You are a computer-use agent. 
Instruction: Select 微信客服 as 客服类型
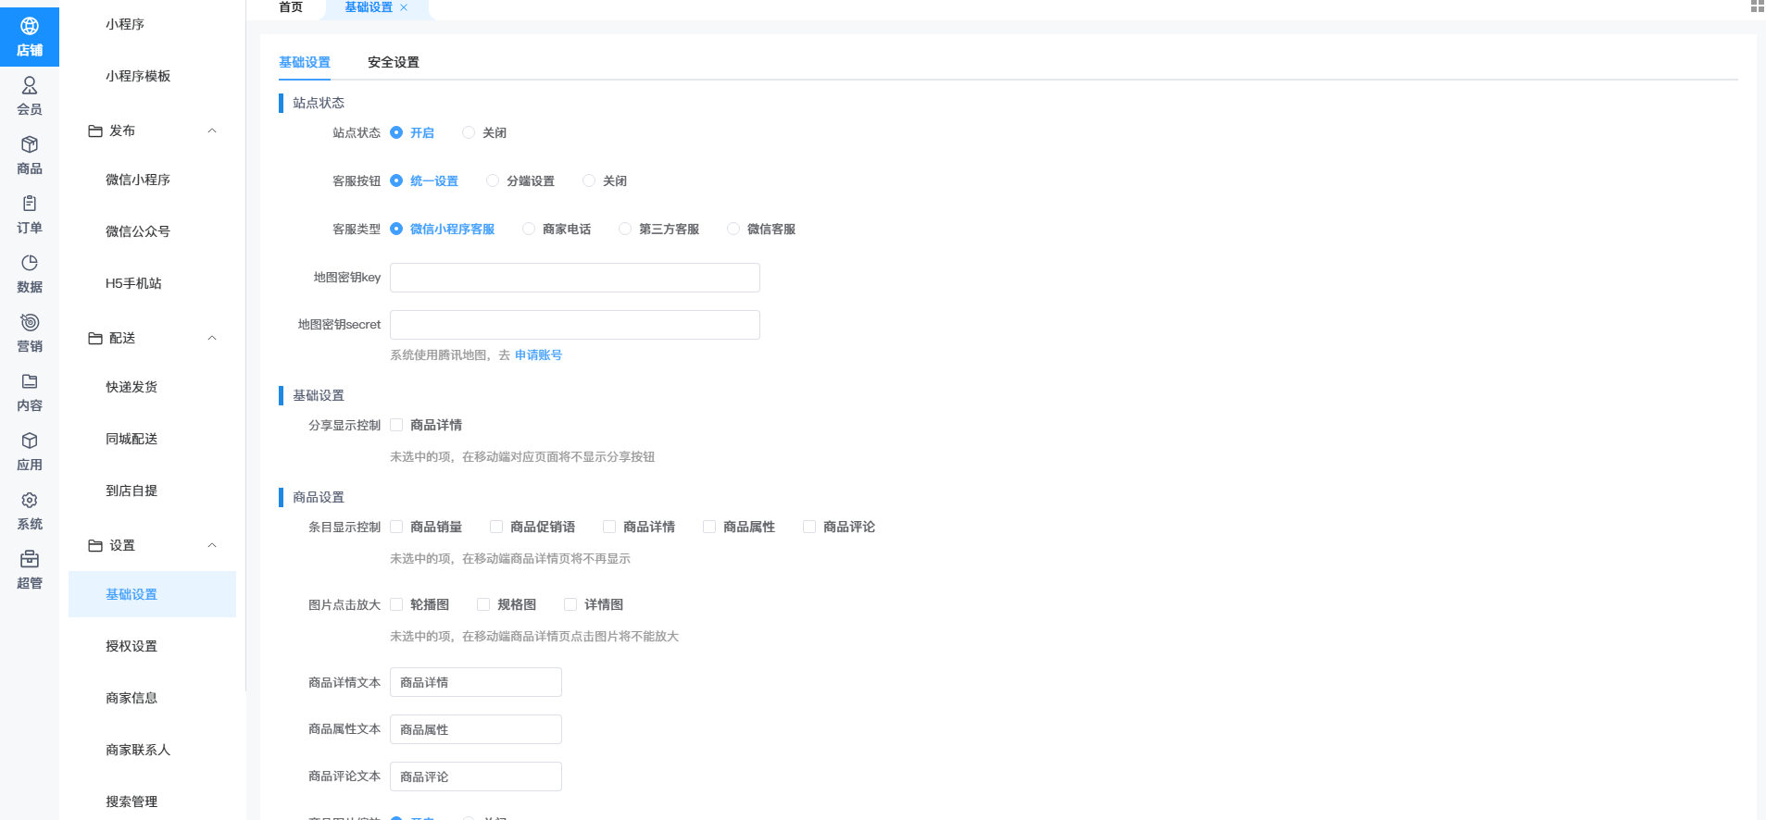coord(761,229)
